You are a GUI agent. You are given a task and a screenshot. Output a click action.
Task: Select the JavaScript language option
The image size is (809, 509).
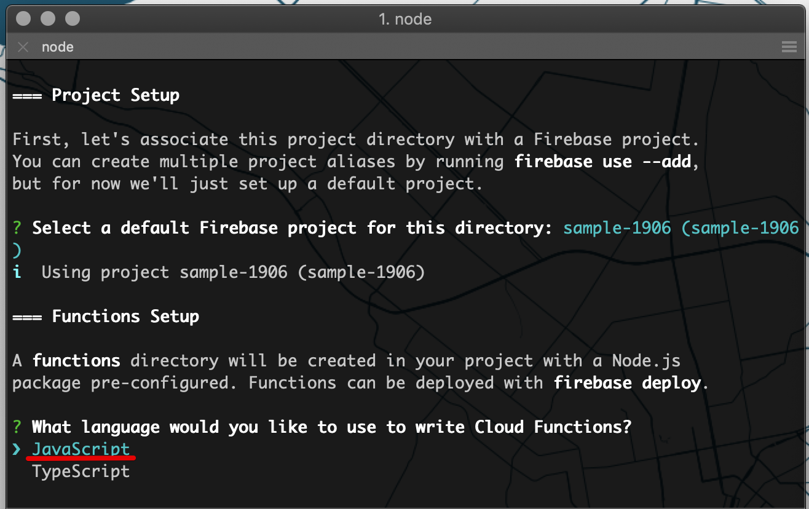81,449
